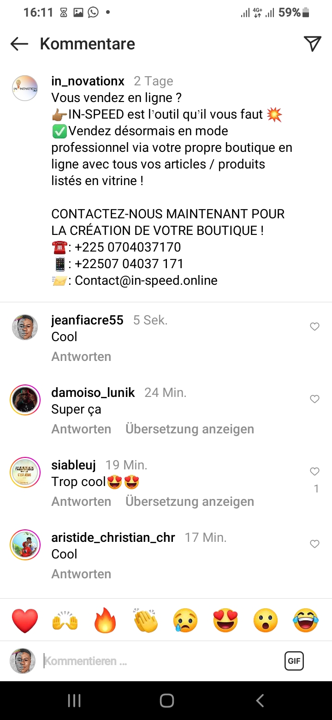Insert the laughing tears emoji reaction
Screen dimensions: 332x720
[306, 621]
